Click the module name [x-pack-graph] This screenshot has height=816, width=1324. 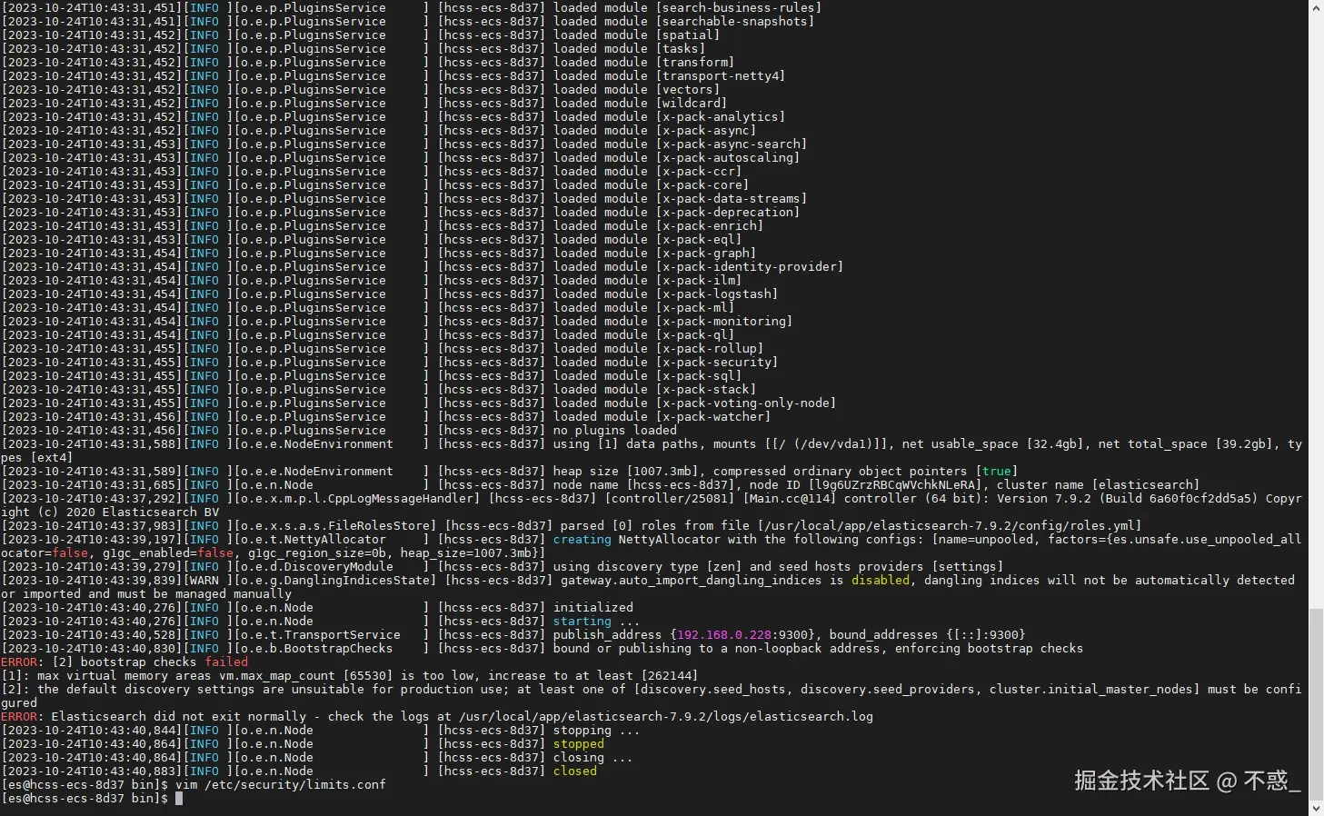point(705,254)
